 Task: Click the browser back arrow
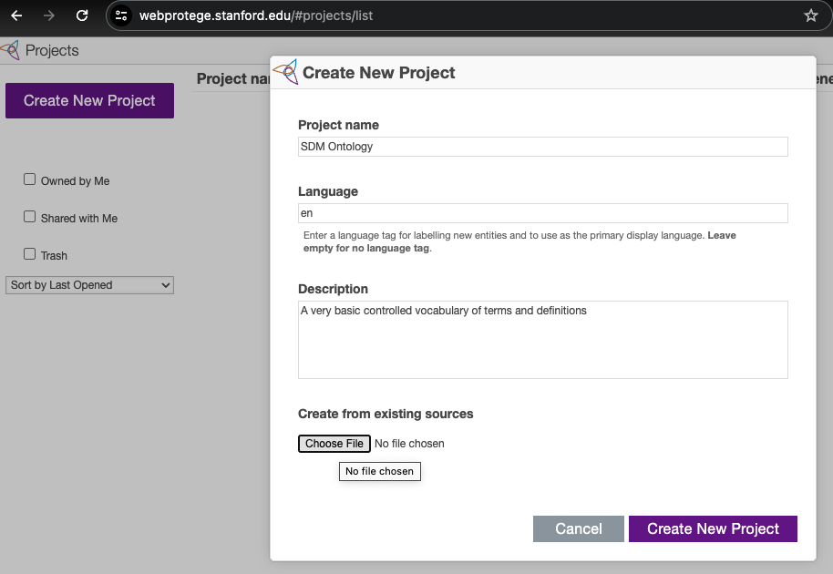point(16,15)
